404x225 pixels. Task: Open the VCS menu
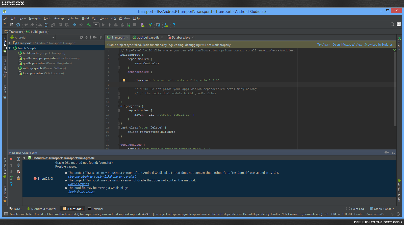(113, 18)
